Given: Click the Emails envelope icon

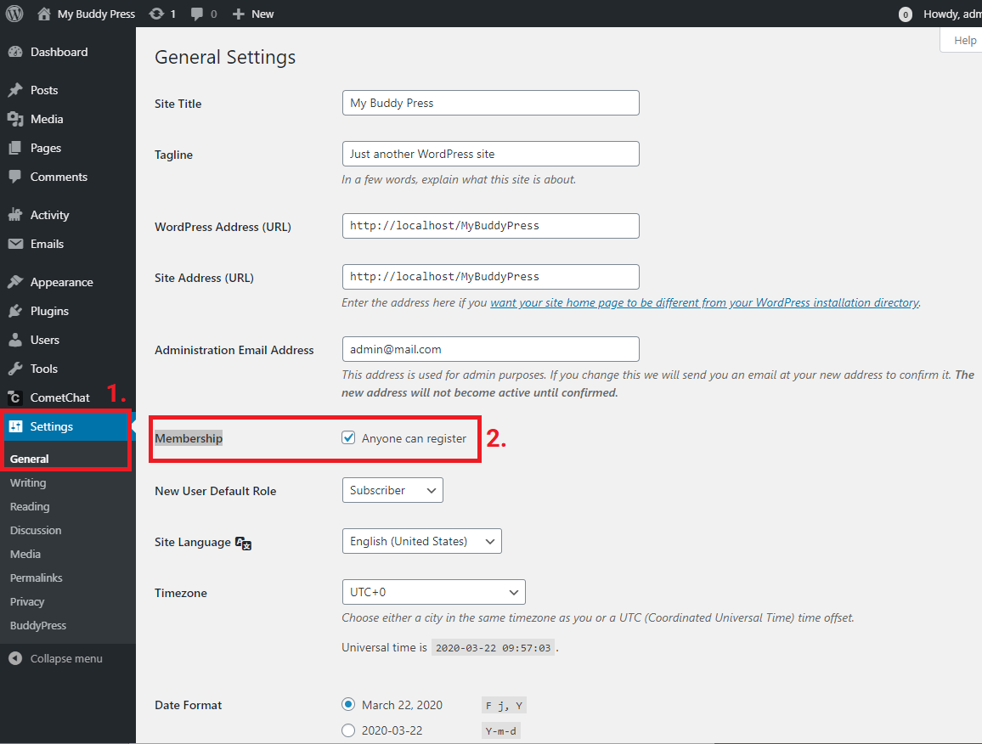Looking at the screenshot, I should pyautogui.click(x=15, y=244).
